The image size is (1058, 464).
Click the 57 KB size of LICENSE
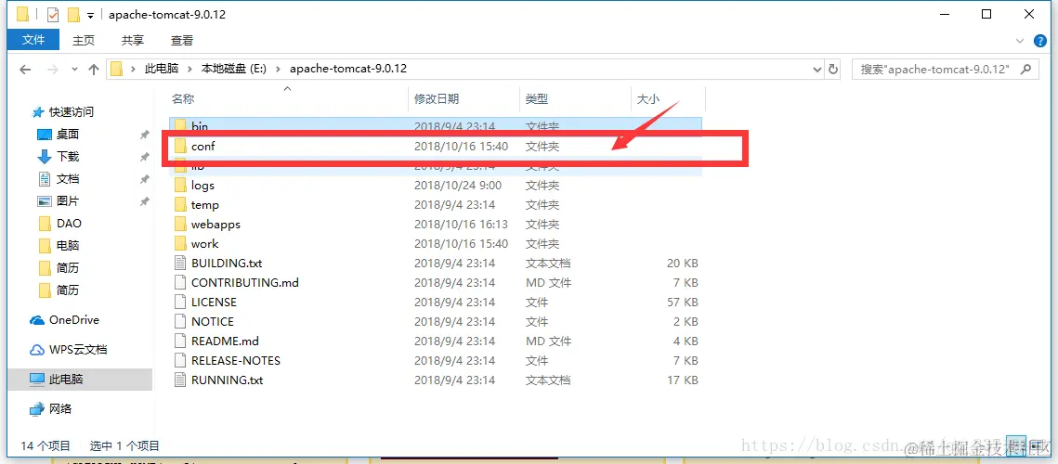682,303
